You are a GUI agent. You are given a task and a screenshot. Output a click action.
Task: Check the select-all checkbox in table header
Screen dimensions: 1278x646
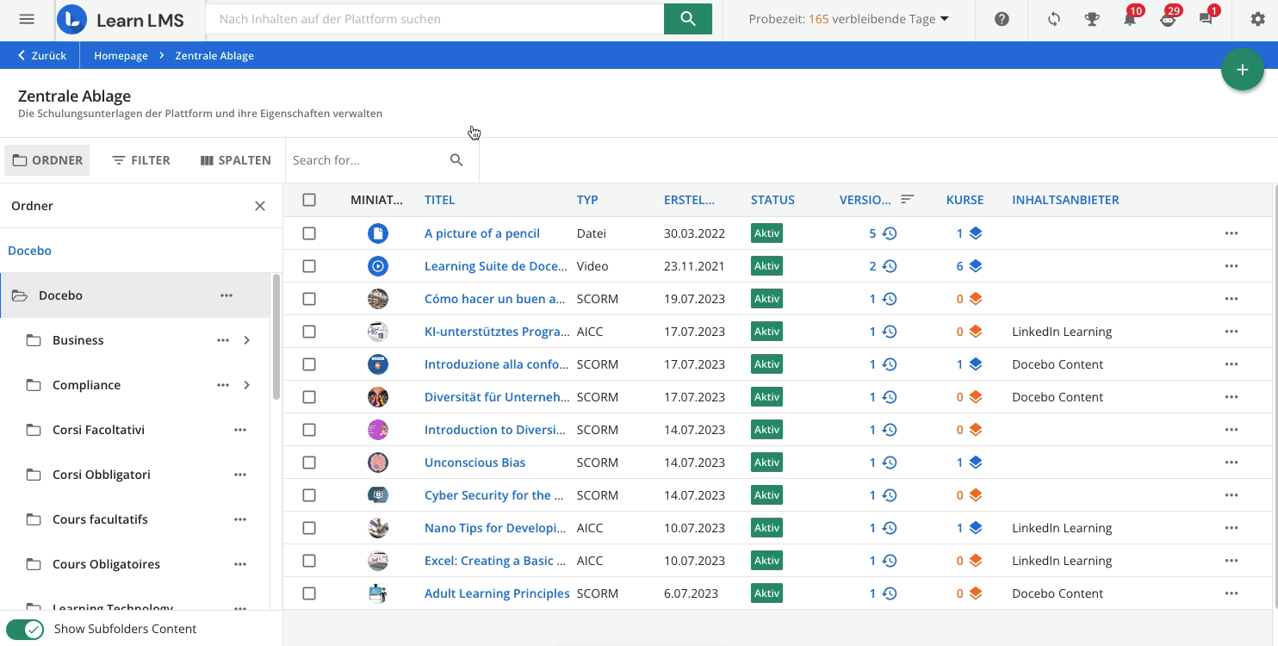click(309, 200)
